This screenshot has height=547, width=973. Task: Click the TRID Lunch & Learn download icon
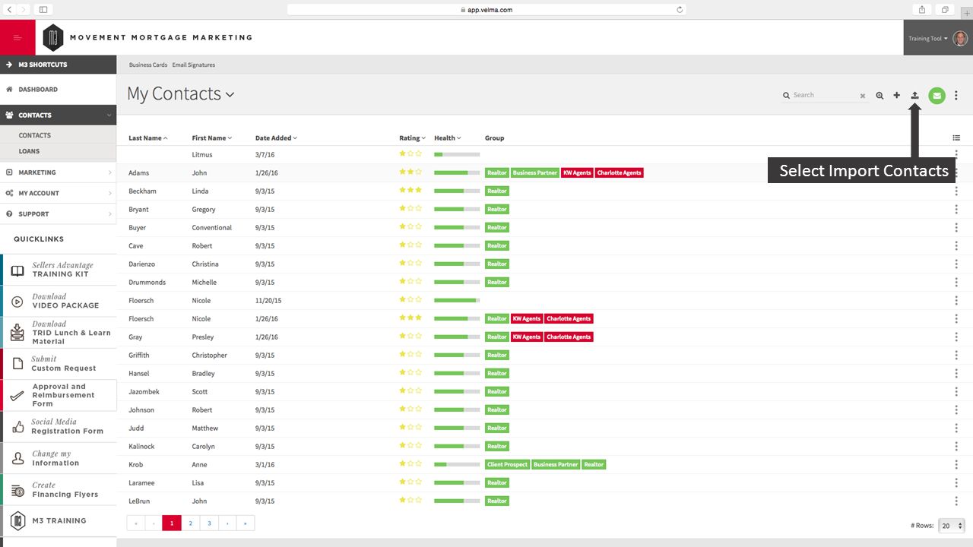[x=17, y=333]
